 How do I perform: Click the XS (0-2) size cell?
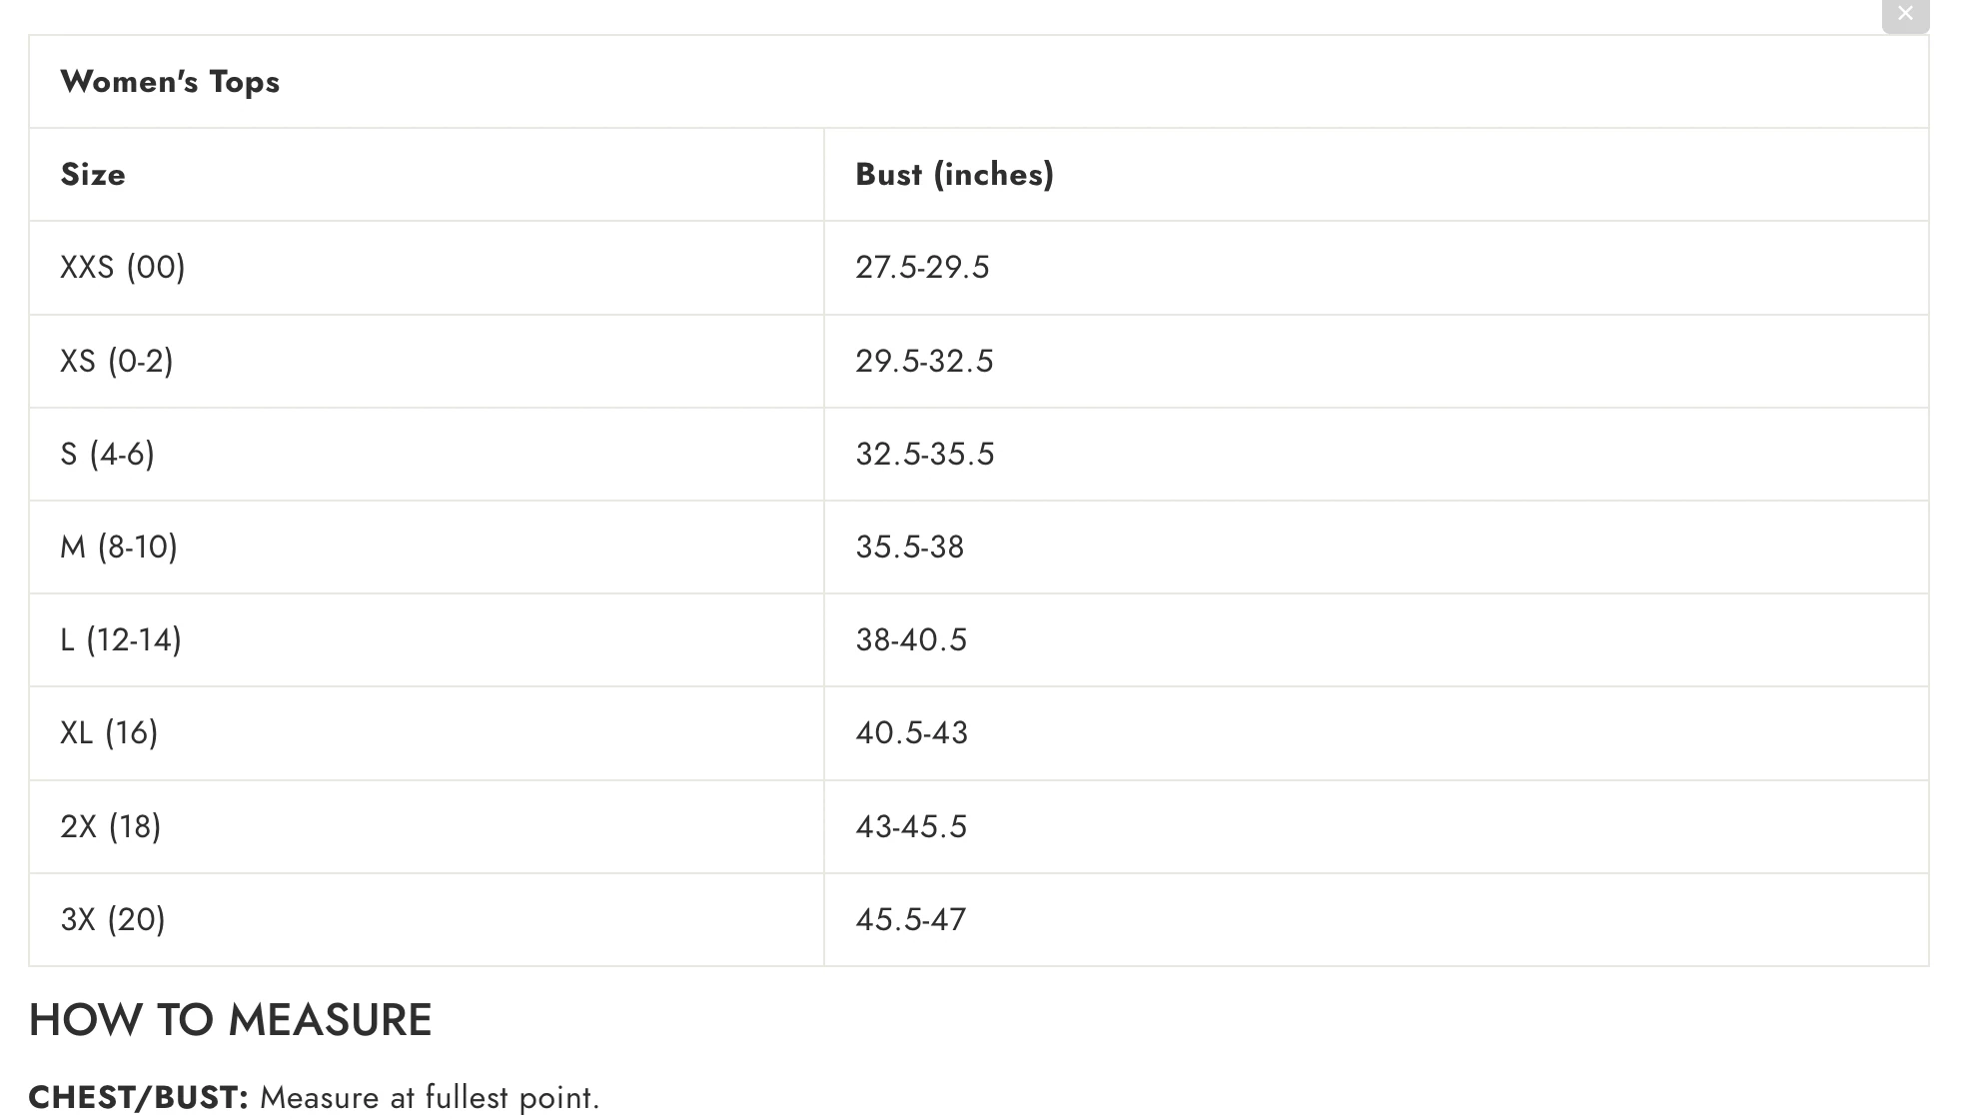click(117, 361)
